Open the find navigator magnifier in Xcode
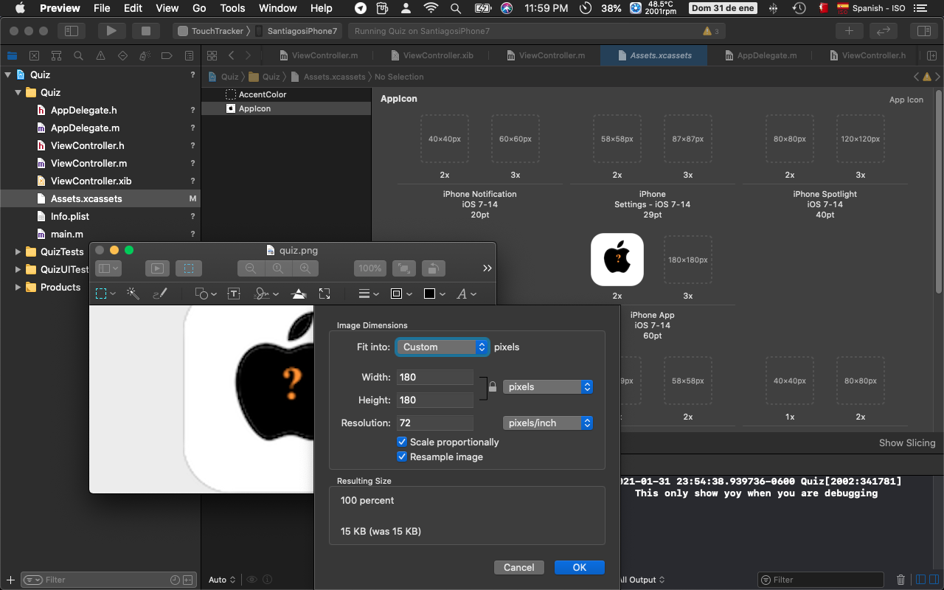Viewport: 944px width, 590px height. tap(78, 55)
